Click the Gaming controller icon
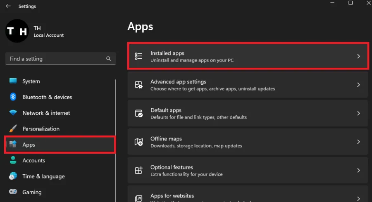The height and width of the screenshot is (202, 372). tap(13, 192)
